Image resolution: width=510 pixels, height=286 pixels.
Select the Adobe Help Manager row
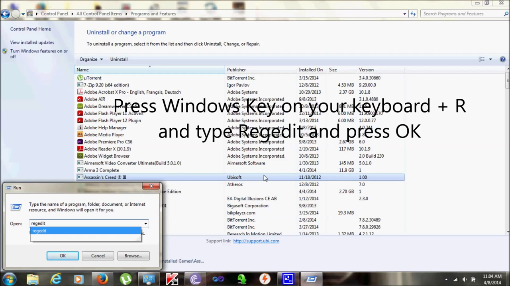(240, 128)
